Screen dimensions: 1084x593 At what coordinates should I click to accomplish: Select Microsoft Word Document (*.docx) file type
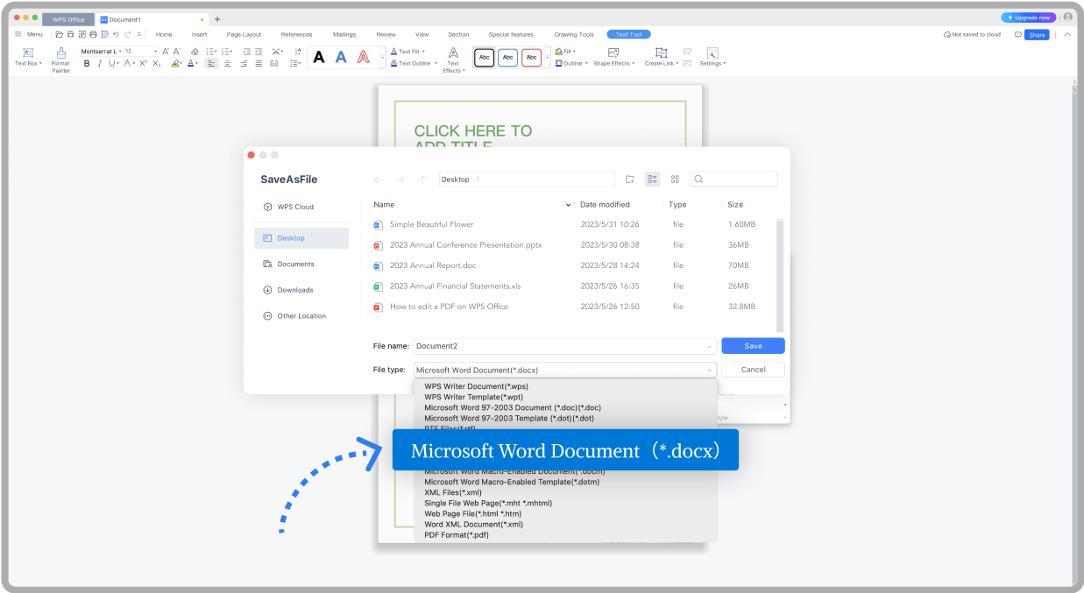[563, 449]
